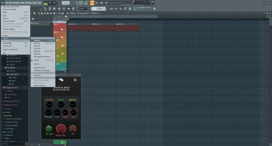Choose Save as... from File menu

coord(16,18)
